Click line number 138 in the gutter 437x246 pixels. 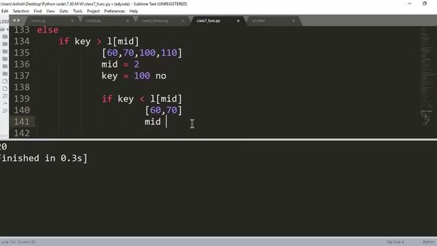(22, 87)
